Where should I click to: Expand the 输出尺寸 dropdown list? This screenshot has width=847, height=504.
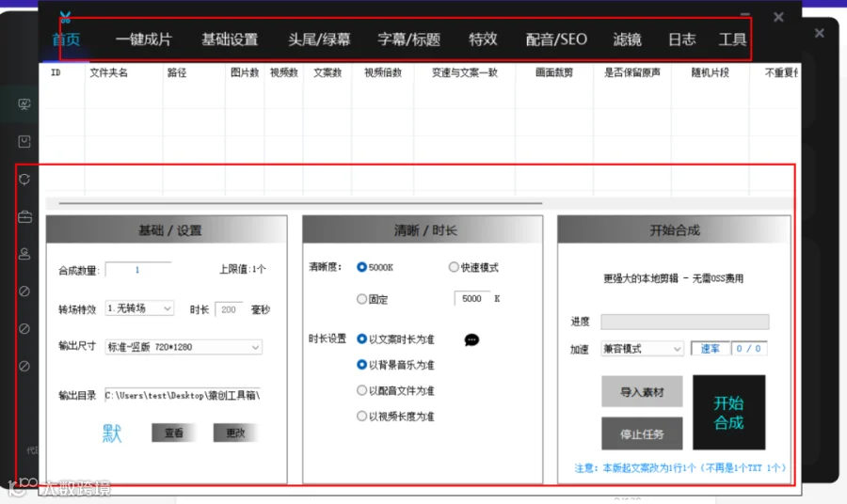(x=184, y=347)
